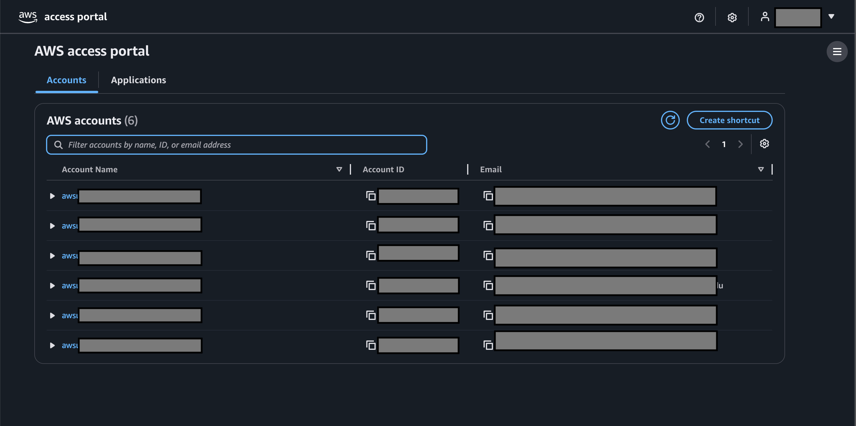Sort by Account Name column arrow
Screen dimensions: 856x426
[x=339, y=169]
